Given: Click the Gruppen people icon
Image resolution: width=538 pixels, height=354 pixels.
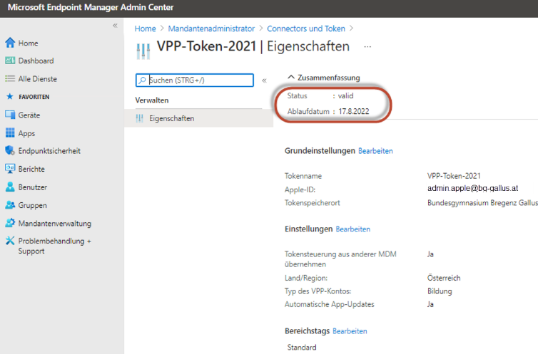Looking at the screenshot, I should 10,205.
